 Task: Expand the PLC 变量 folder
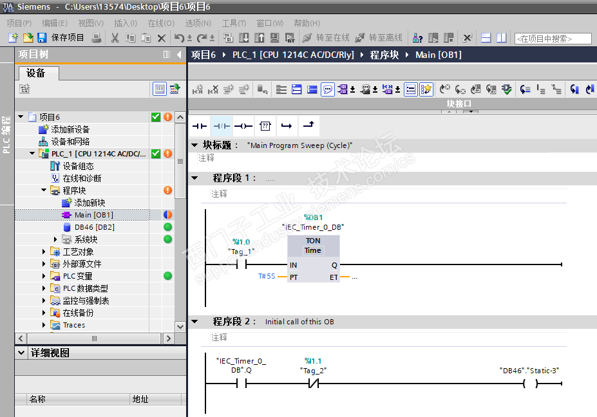44,276
